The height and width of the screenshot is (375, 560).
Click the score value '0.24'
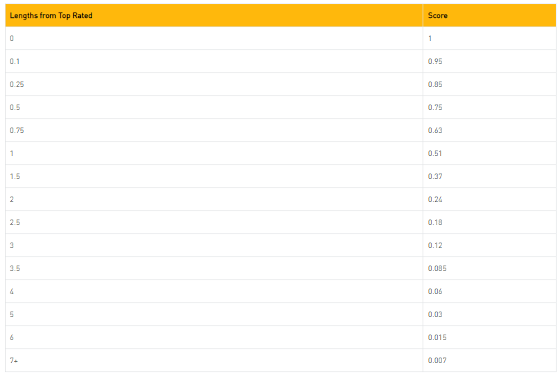(x=435, y=199)
